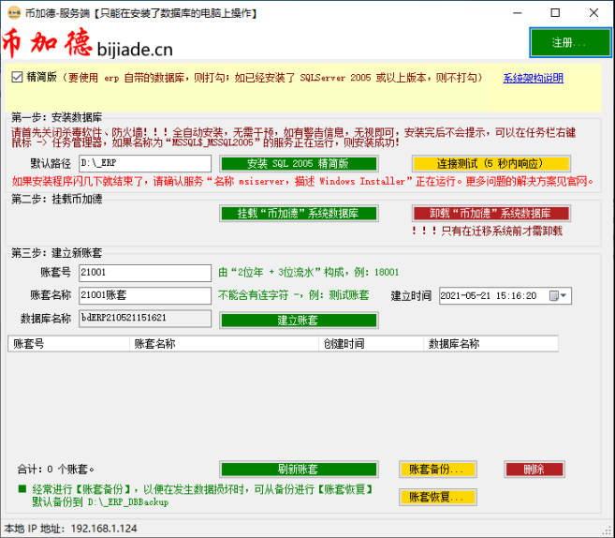
Task: Click the 注册 register button
Action: (x=570, y=42)
